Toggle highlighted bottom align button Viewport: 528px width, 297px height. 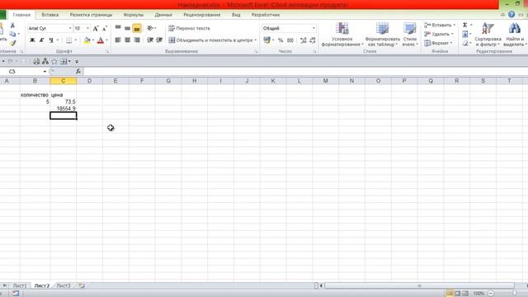(137, 28)
